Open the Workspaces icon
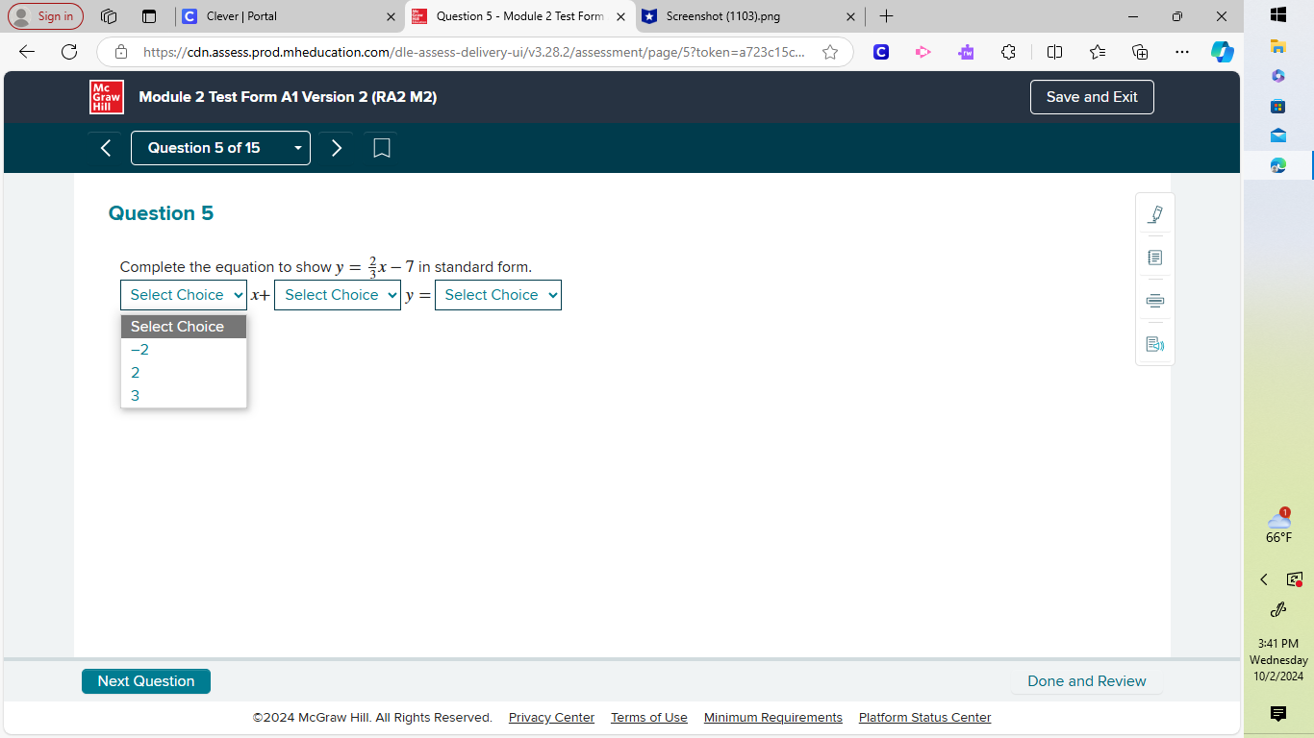Viewport: 1314px width, 738px height. [x=109, y=16]
